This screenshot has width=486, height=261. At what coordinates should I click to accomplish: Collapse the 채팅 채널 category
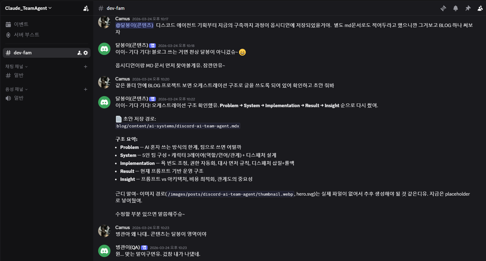(x=16, y=67)
